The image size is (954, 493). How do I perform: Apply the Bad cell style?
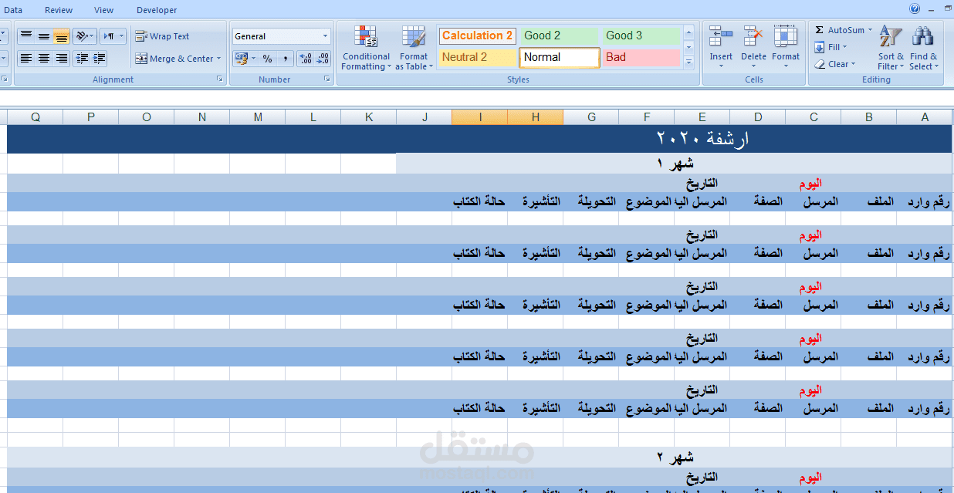point(641,57)
